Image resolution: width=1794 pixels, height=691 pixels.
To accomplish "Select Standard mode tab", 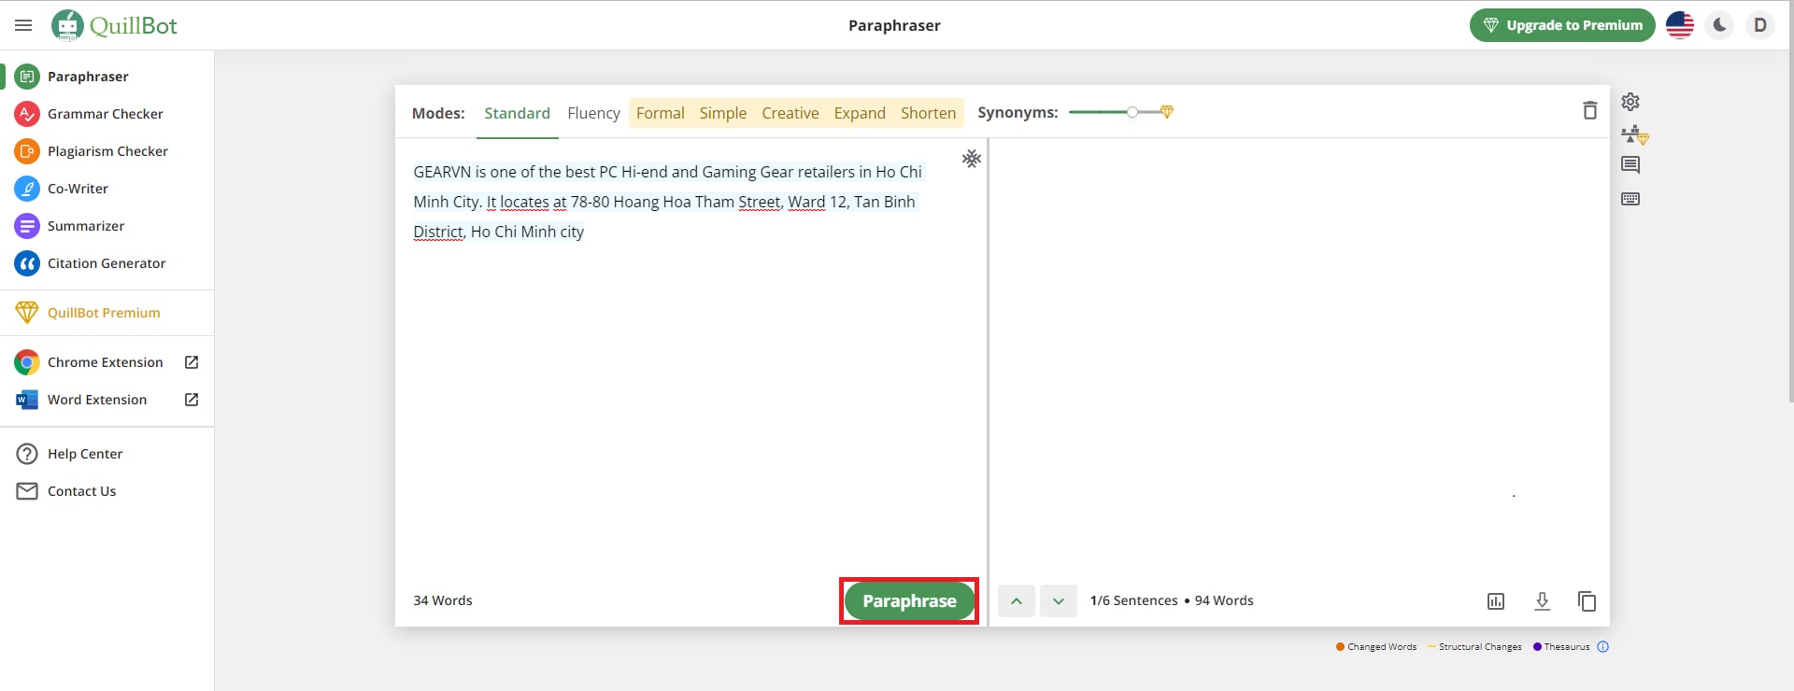I will [517, 113].
